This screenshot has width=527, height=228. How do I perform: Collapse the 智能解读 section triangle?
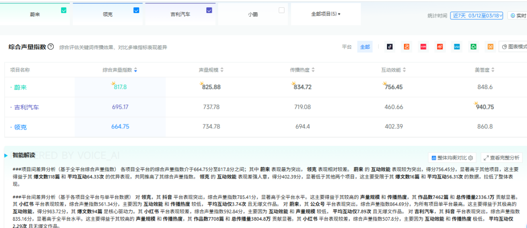(x=6, y=156)
